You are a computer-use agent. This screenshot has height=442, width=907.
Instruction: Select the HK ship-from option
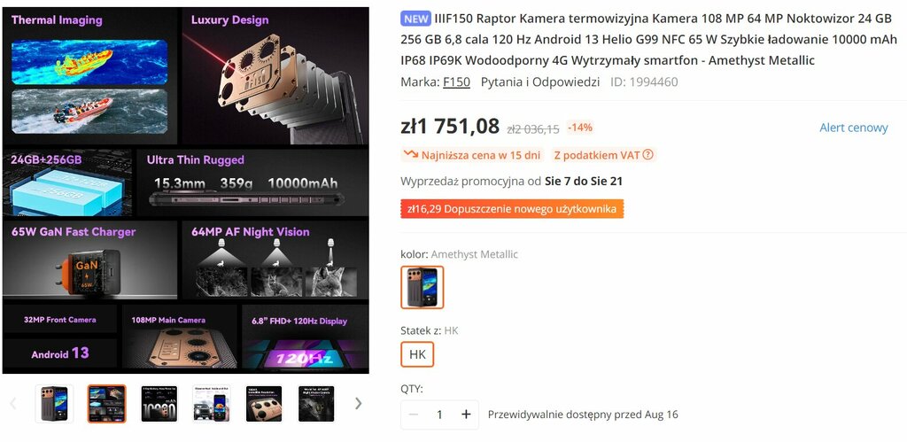pyautogui.click(x=417, y=354)
